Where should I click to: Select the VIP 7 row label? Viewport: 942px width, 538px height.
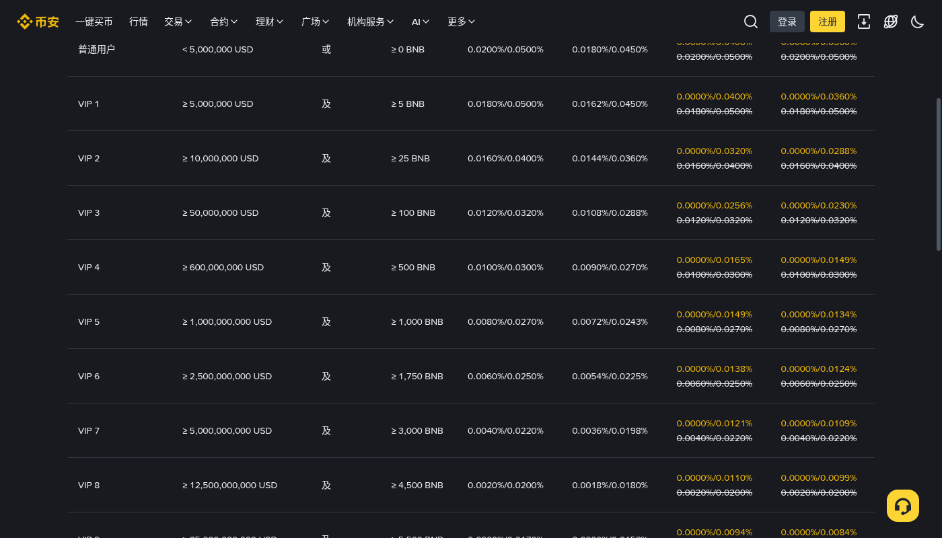pos(89,430)
